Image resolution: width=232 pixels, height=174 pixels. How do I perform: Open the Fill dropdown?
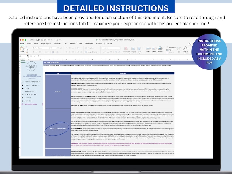click(x=169, y=50)
